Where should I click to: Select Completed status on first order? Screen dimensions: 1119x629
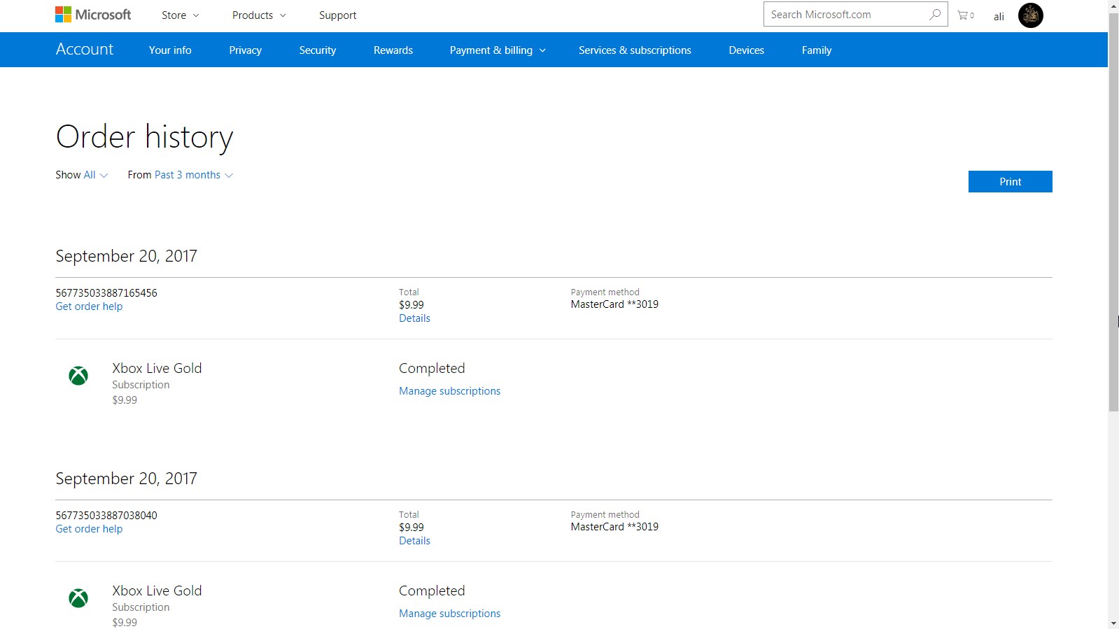[432, 368]
